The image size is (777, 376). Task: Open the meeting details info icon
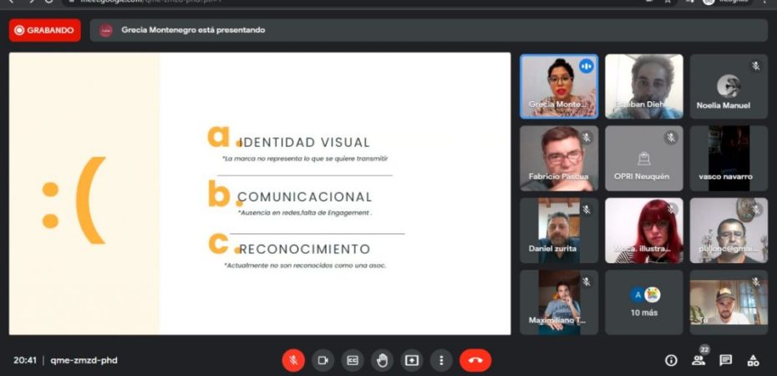pos(670,360)
